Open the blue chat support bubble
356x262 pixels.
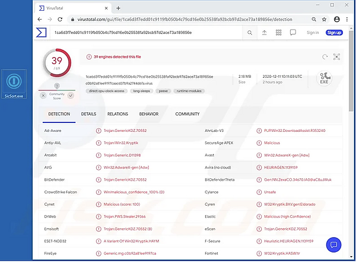tap(333, 245)
